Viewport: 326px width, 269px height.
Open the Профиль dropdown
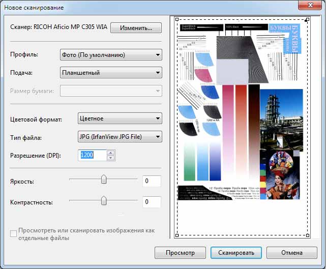(111, 55)
